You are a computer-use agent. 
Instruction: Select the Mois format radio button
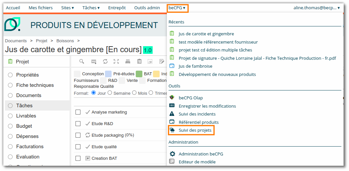point(134,93)
